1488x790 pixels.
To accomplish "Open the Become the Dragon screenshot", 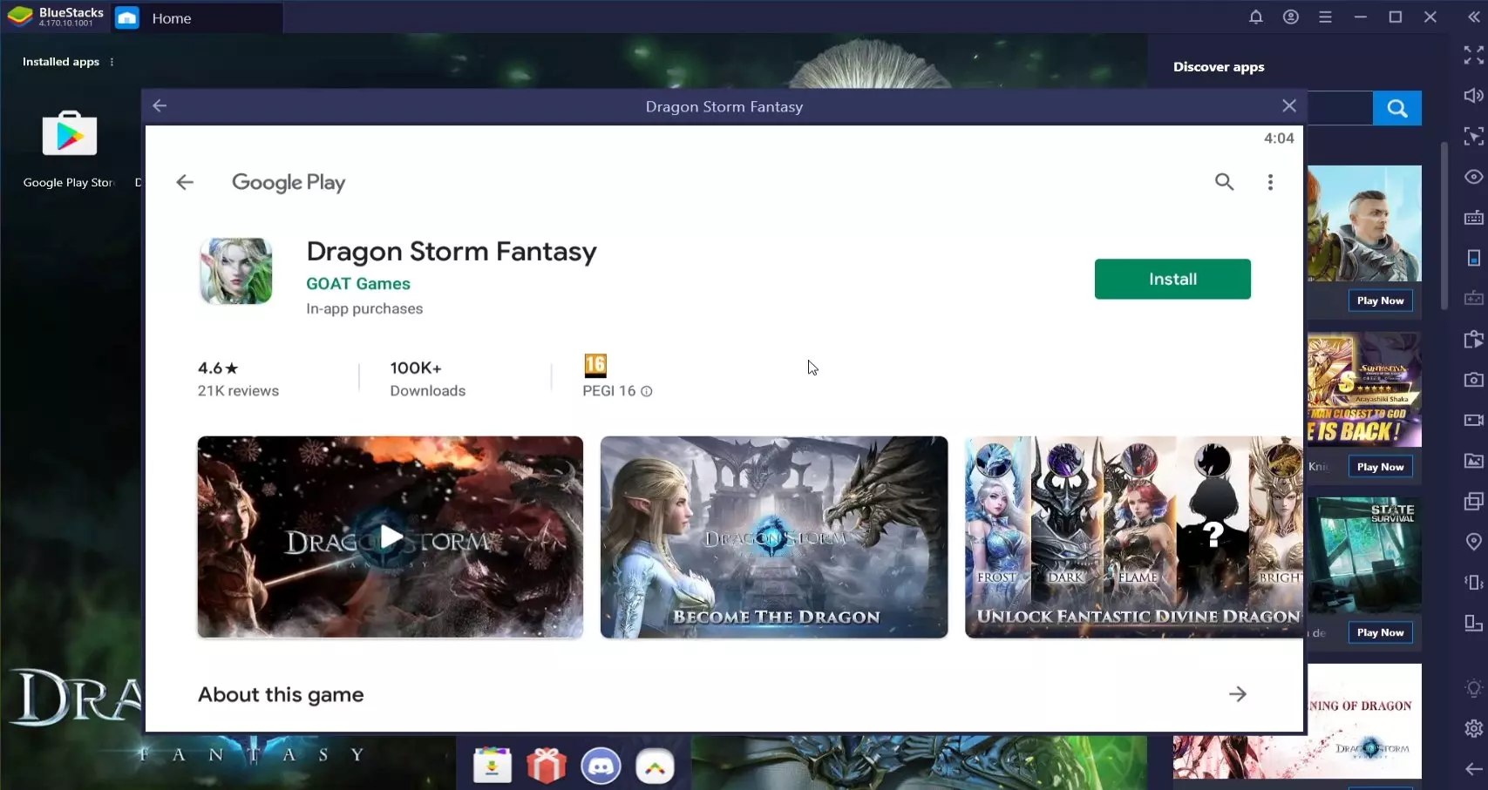I will tap(773, 537).
